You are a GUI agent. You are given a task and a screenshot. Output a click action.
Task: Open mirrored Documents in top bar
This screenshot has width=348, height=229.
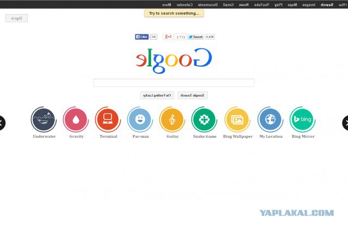(208, 5)
